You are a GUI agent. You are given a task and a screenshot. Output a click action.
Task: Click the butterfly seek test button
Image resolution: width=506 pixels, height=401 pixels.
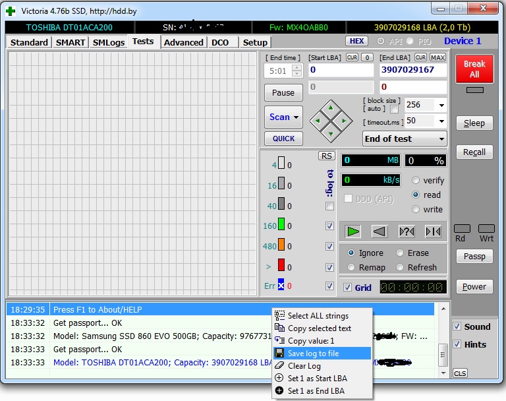[x=433, y=231]
